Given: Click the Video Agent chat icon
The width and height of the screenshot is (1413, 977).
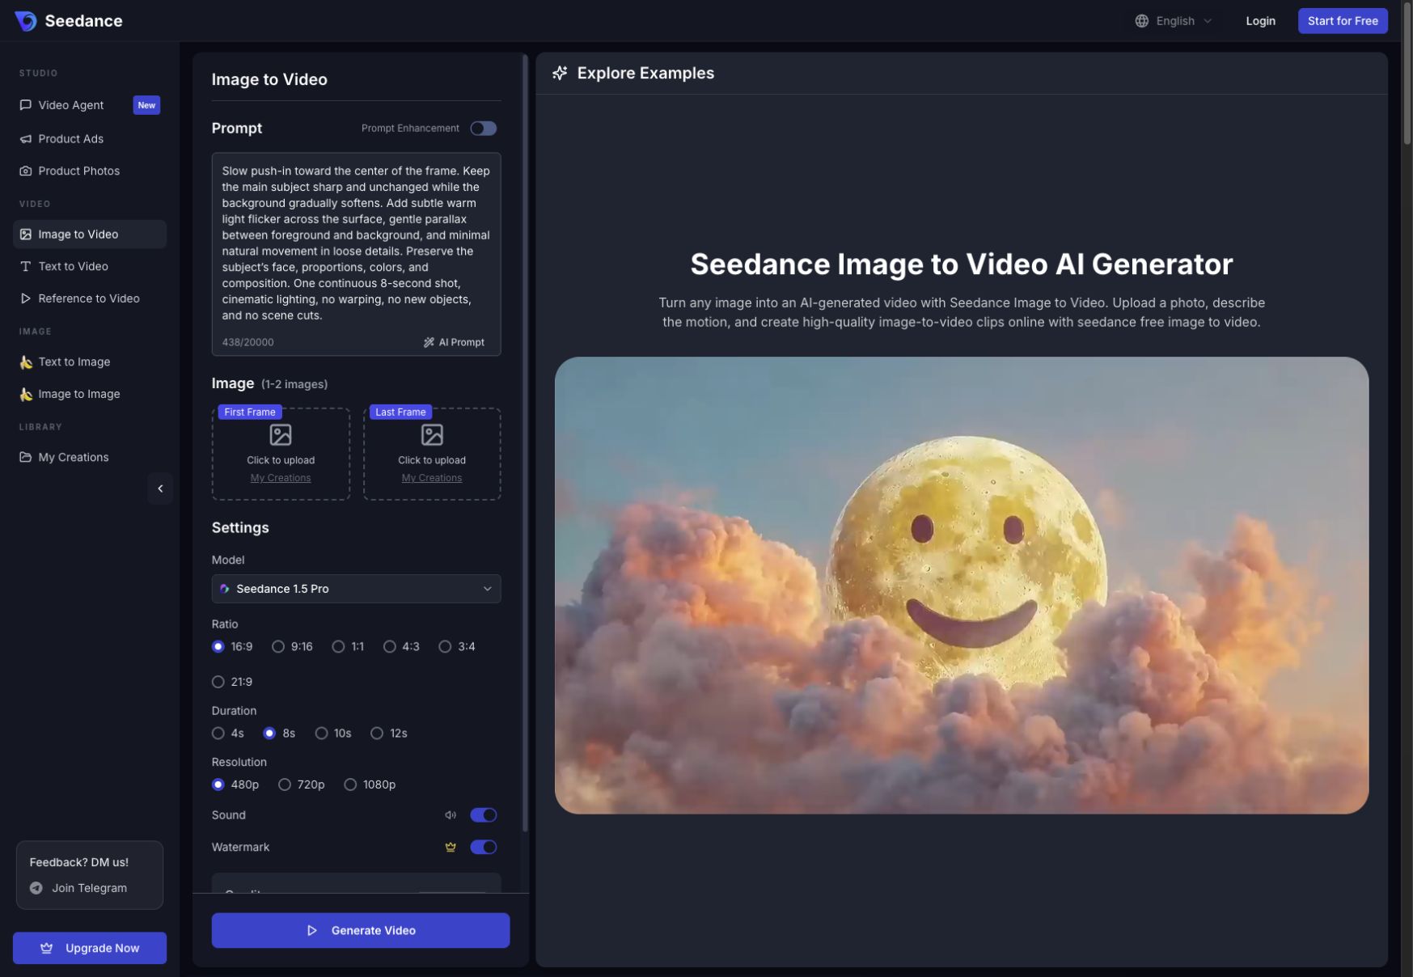Looking at the screenshot, I should click(25, 105).
